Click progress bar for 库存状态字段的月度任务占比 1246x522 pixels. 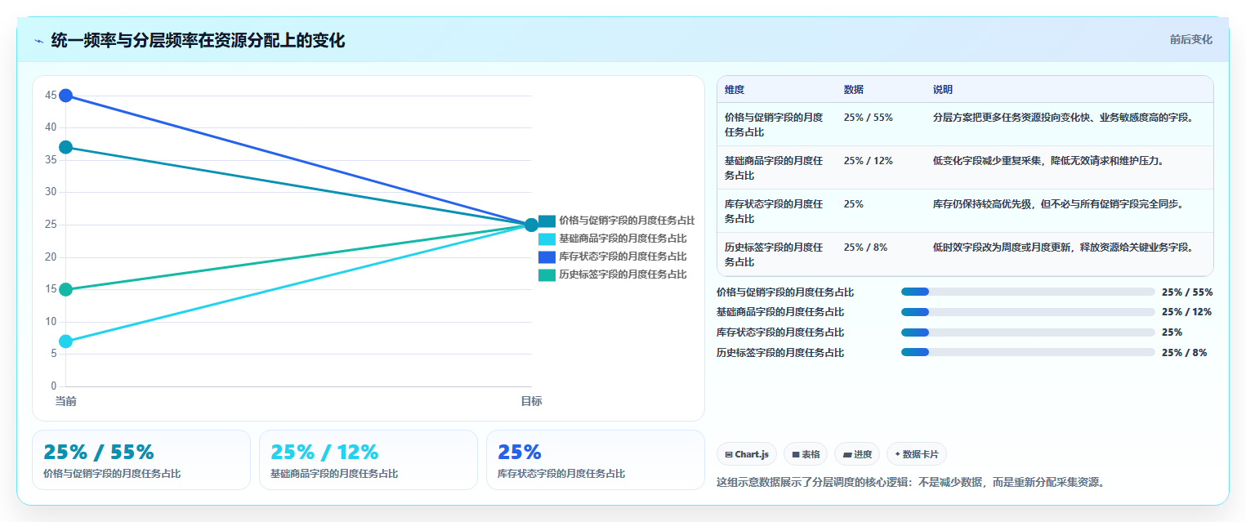(x=1028, y=332)
